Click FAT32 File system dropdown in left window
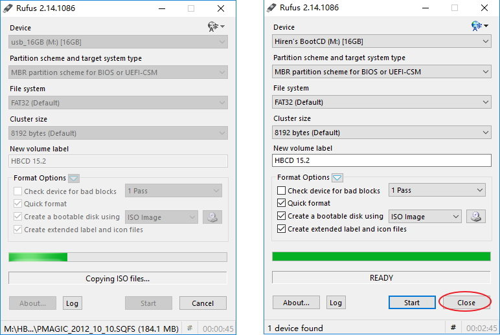 pos(118,103)
